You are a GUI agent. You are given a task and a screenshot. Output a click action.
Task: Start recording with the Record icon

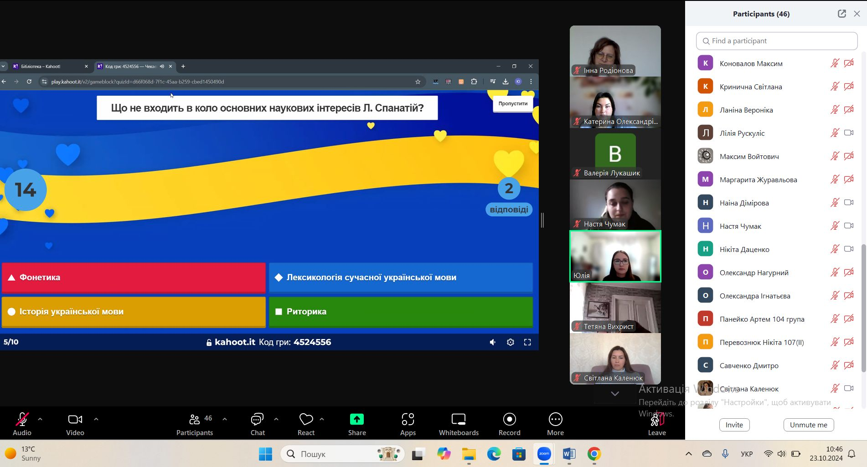509,419
